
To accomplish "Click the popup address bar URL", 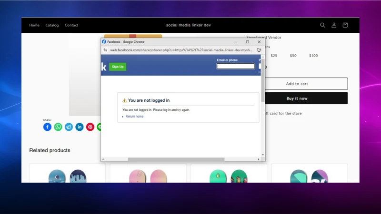I will click(181, 50).
